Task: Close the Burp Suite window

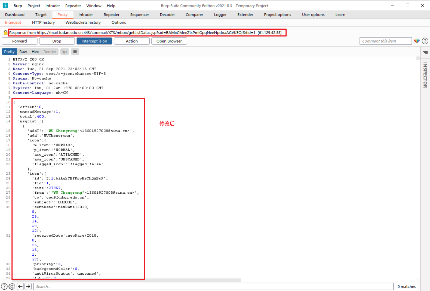Action: 422,5
